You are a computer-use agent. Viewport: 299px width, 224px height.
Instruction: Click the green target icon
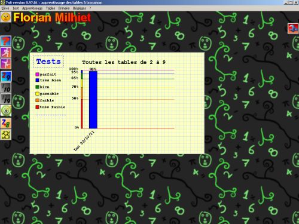click(x=6, y=111)
